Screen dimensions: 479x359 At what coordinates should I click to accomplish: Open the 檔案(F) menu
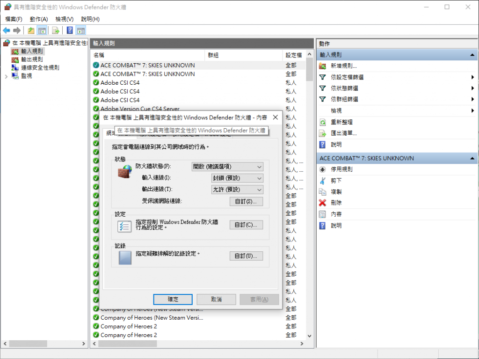click(14, 19)
